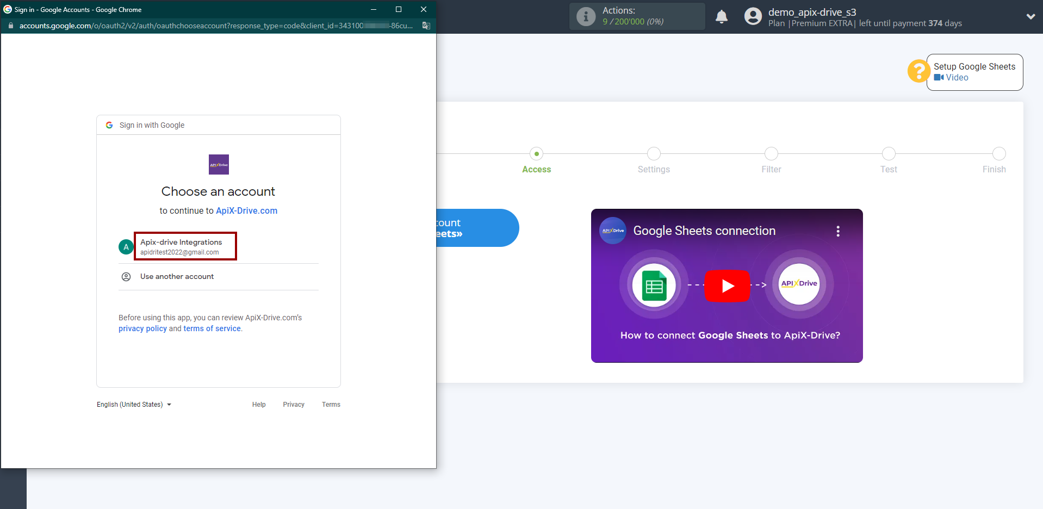The height and width of the screenshot is (509, 1043).
Task: Go to the Filter step
Action: coord(771,170)
